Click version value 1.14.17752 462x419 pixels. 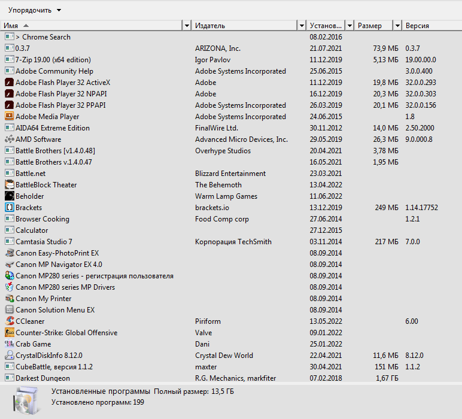coord(421,208)
